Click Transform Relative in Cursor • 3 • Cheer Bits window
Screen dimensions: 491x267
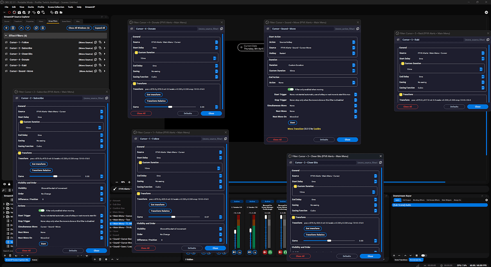pos(315,235)
